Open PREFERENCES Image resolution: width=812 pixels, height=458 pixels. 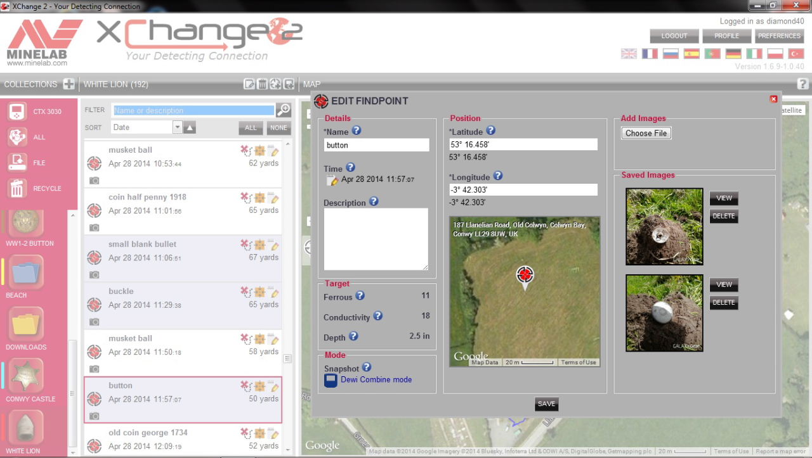pyautogui.click(x=779, y=36)
